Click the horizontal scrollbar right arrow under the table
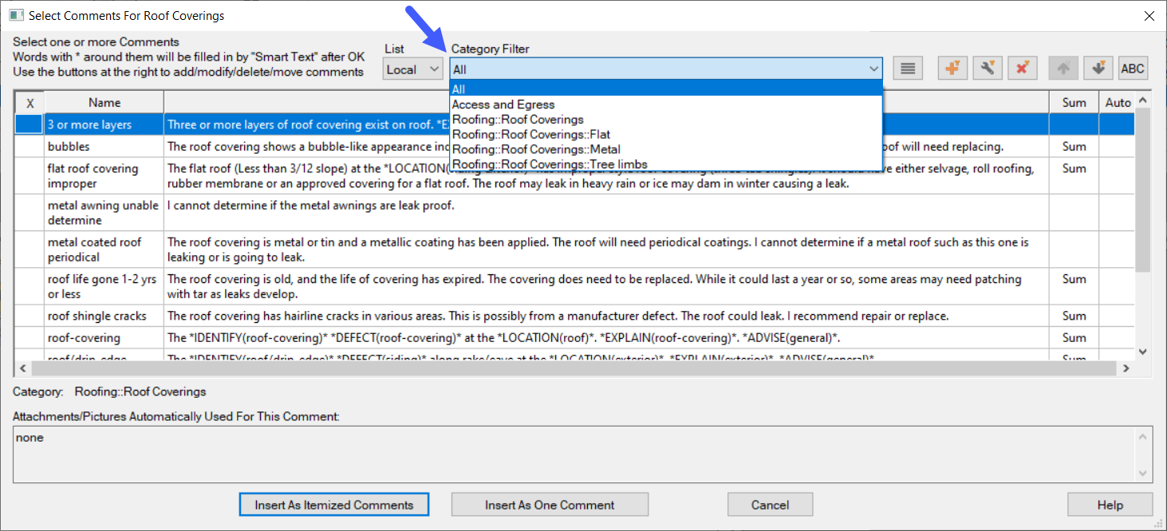 point(1126,368)
